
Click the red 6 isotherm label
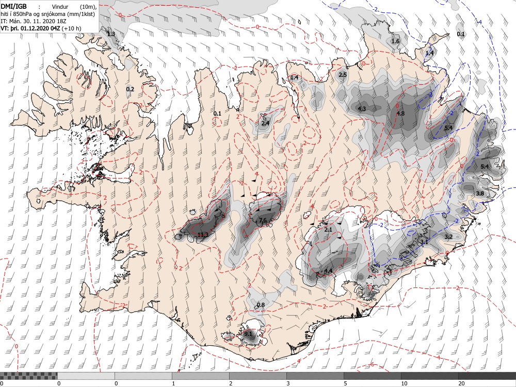pyautogui.click(x=372, y=365)
